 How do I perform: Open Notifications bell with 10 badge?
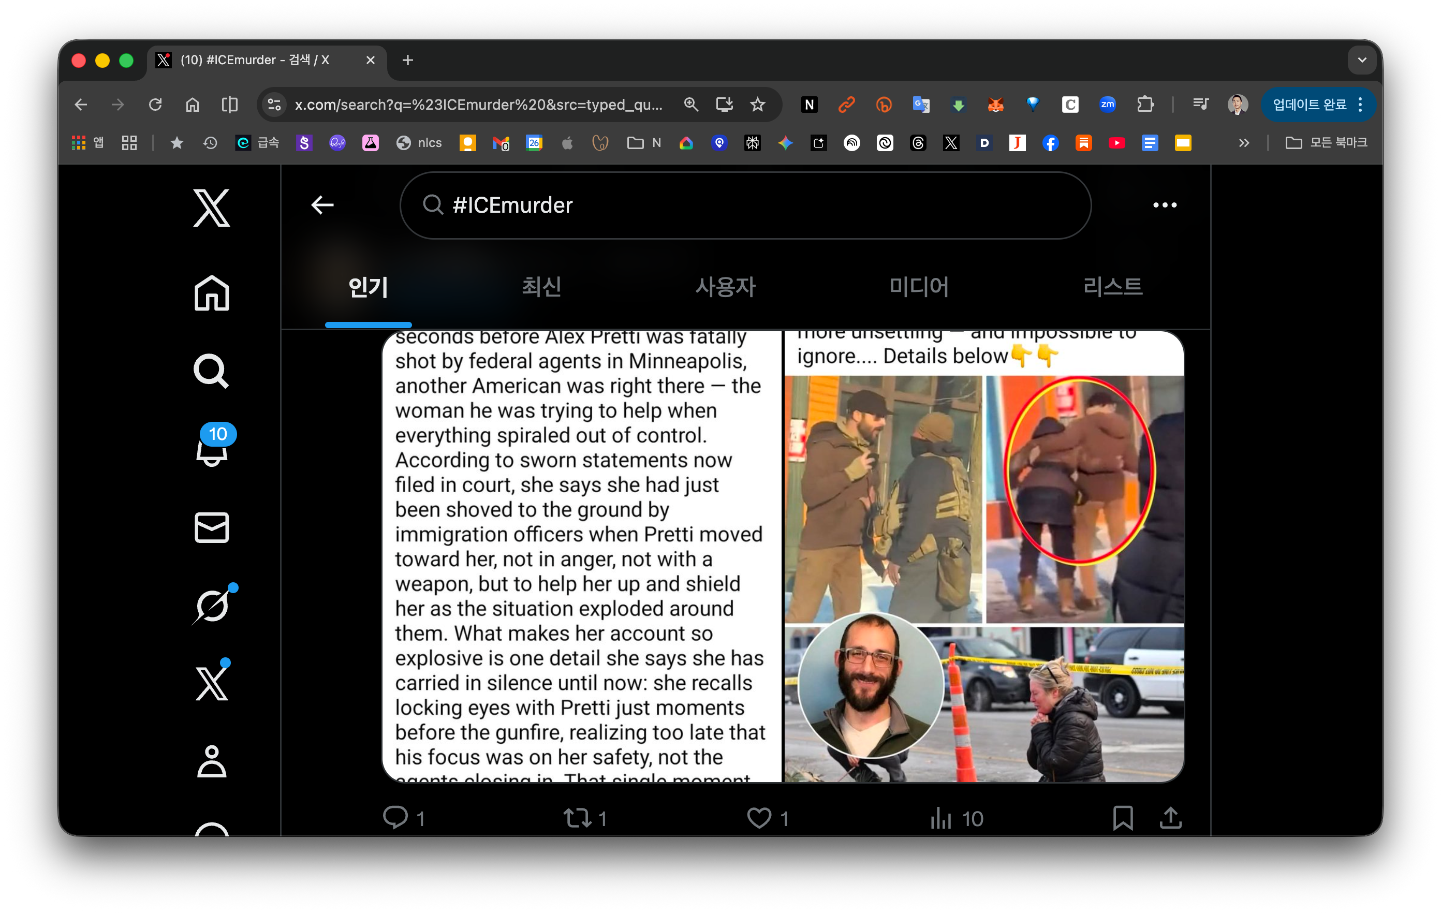point(212,449)
